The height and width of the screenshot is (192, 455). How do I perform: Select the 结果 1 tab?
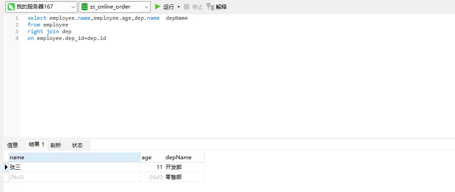pos(36,144)
